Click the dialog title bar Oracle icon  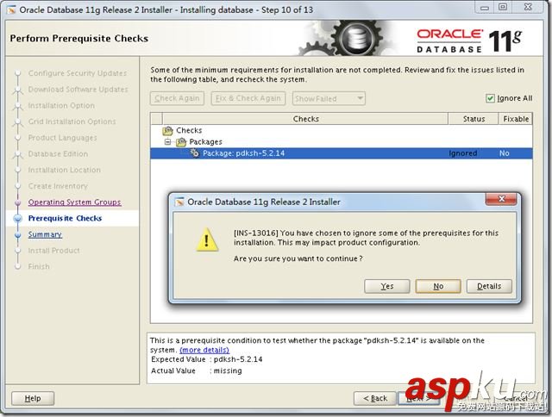point(179,202)
